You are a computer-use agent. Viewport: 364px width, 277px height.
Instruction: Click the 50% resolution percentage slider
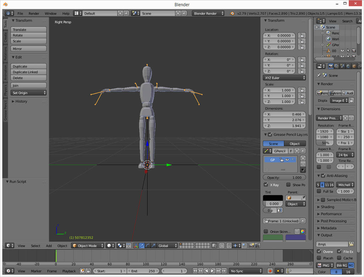325,143
